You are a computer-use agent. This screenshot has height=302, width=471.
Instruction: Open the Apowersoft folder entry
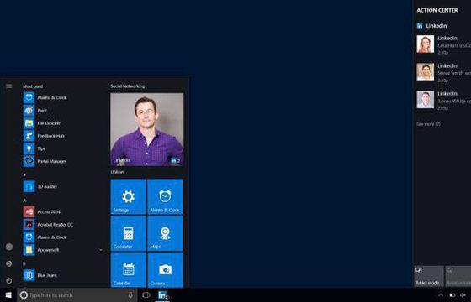[x=63, y=250]
